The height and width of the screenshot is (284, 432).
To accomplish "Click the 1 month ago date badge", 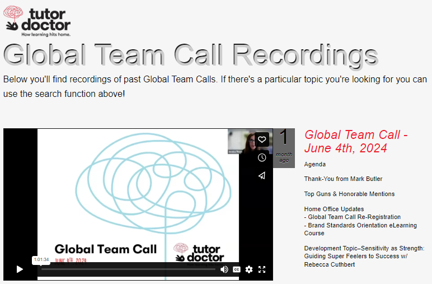I will 284,148.
